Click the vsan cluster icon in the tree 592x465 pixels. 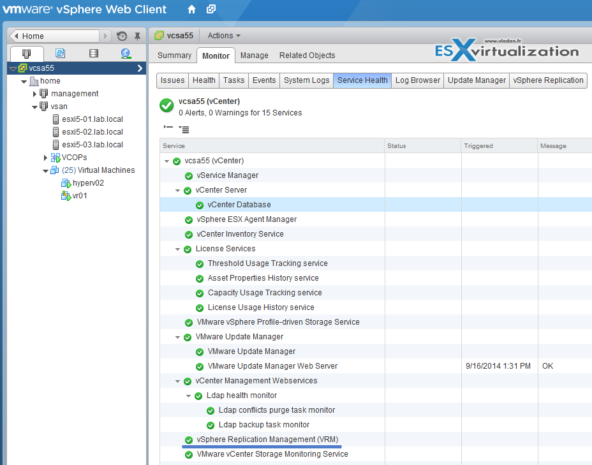[x=44, y=107]
